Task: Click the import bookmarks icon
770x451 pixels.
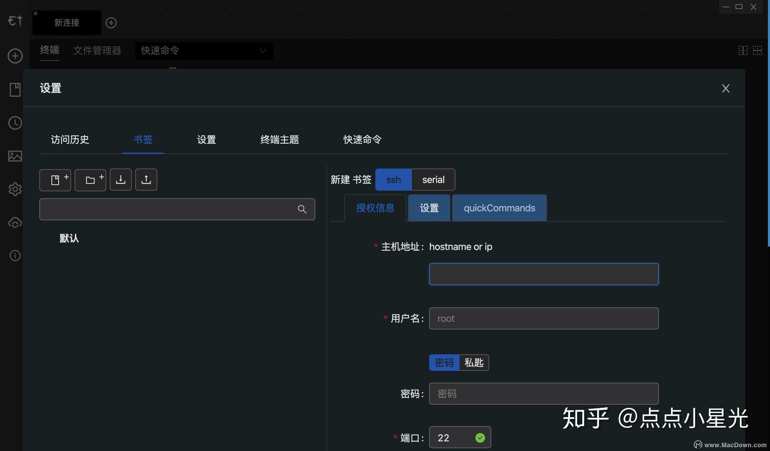Action: [121, 180]
